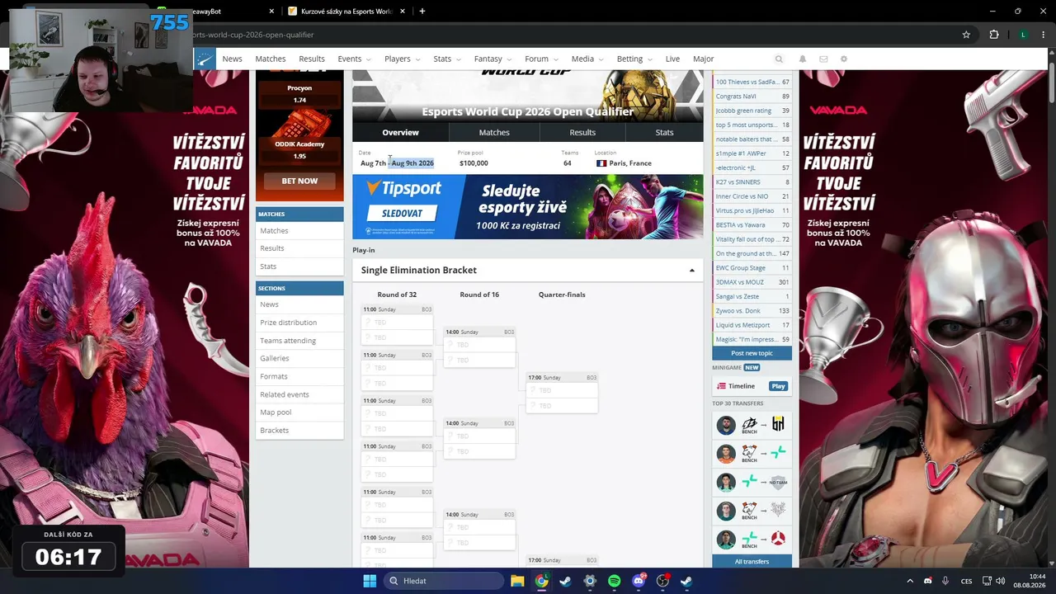Open Teams attending in the Sections sidebar

299,341
